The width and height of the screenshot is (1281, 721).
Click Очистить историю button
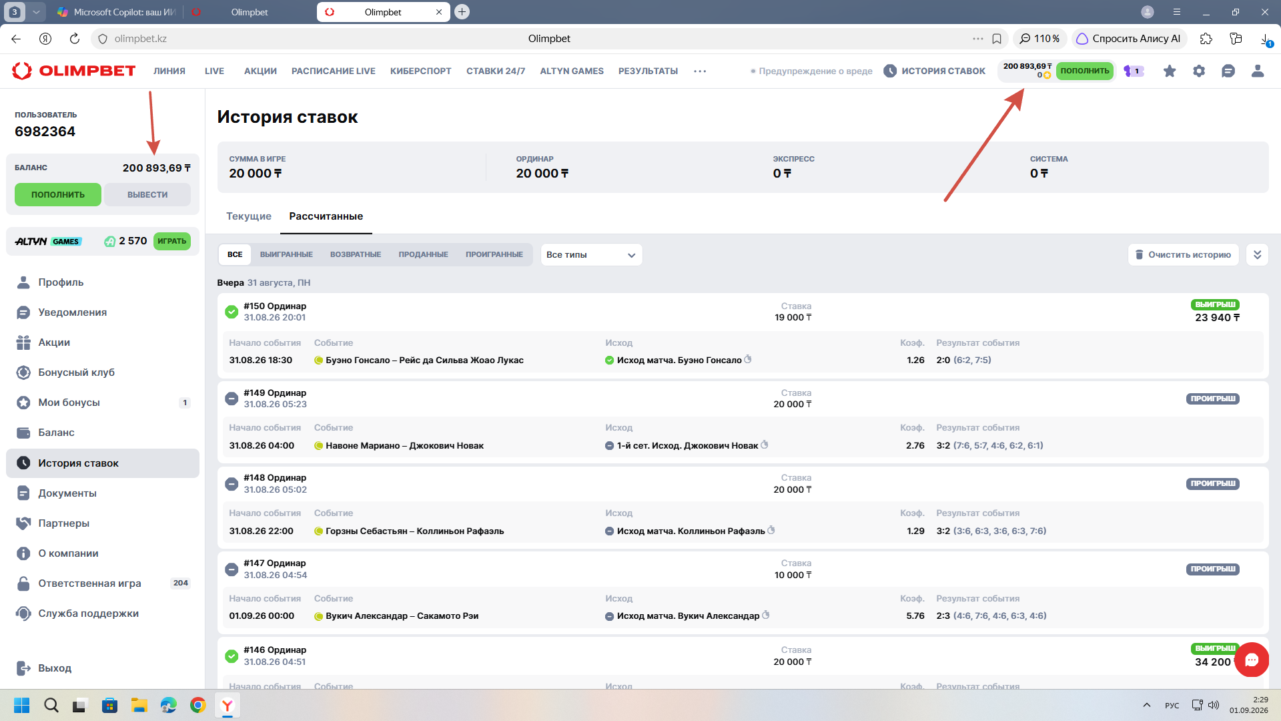[x=1184, y=255]
